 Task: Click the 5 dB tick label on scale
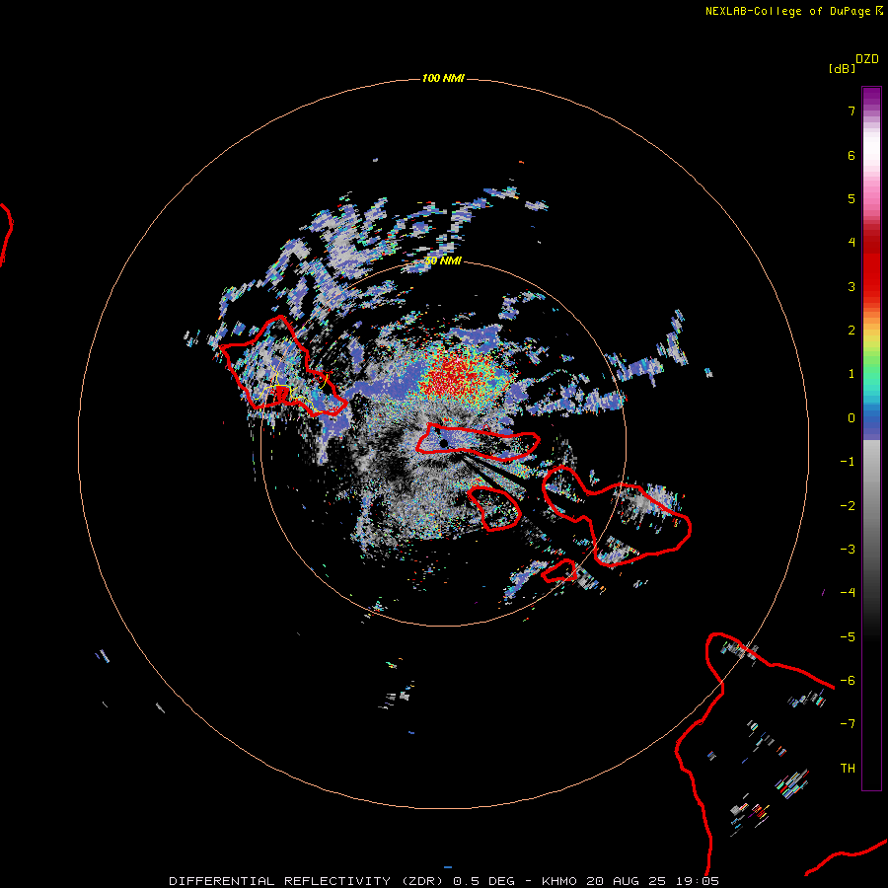pyautogui.click(x=851, y=198)
